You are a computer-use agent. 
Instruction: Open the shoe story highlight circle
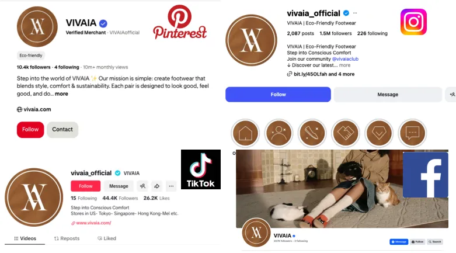312,133
